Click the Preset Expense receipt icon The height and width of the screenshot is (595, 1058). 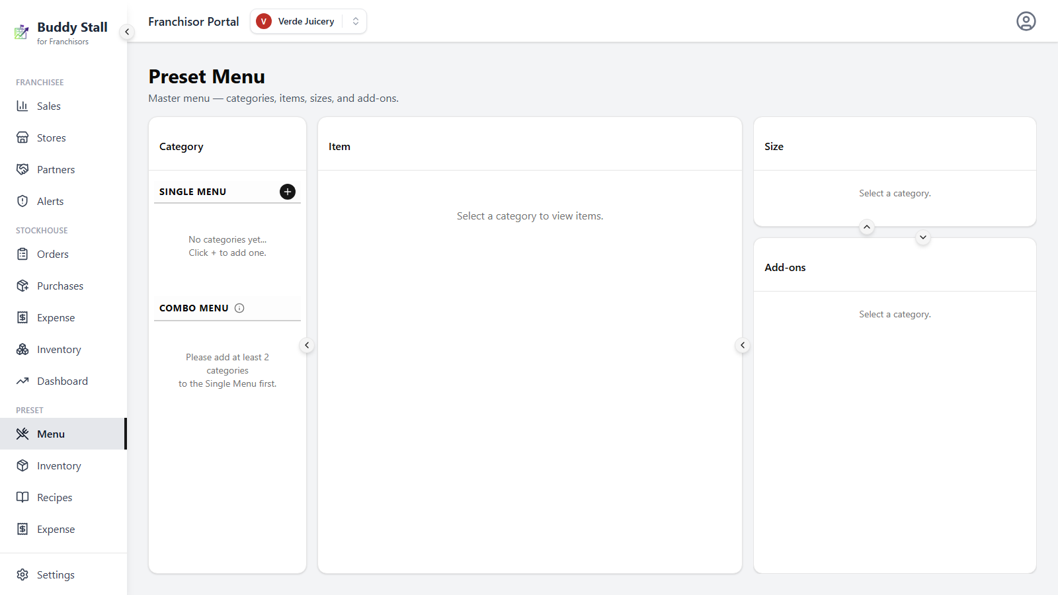22,529
